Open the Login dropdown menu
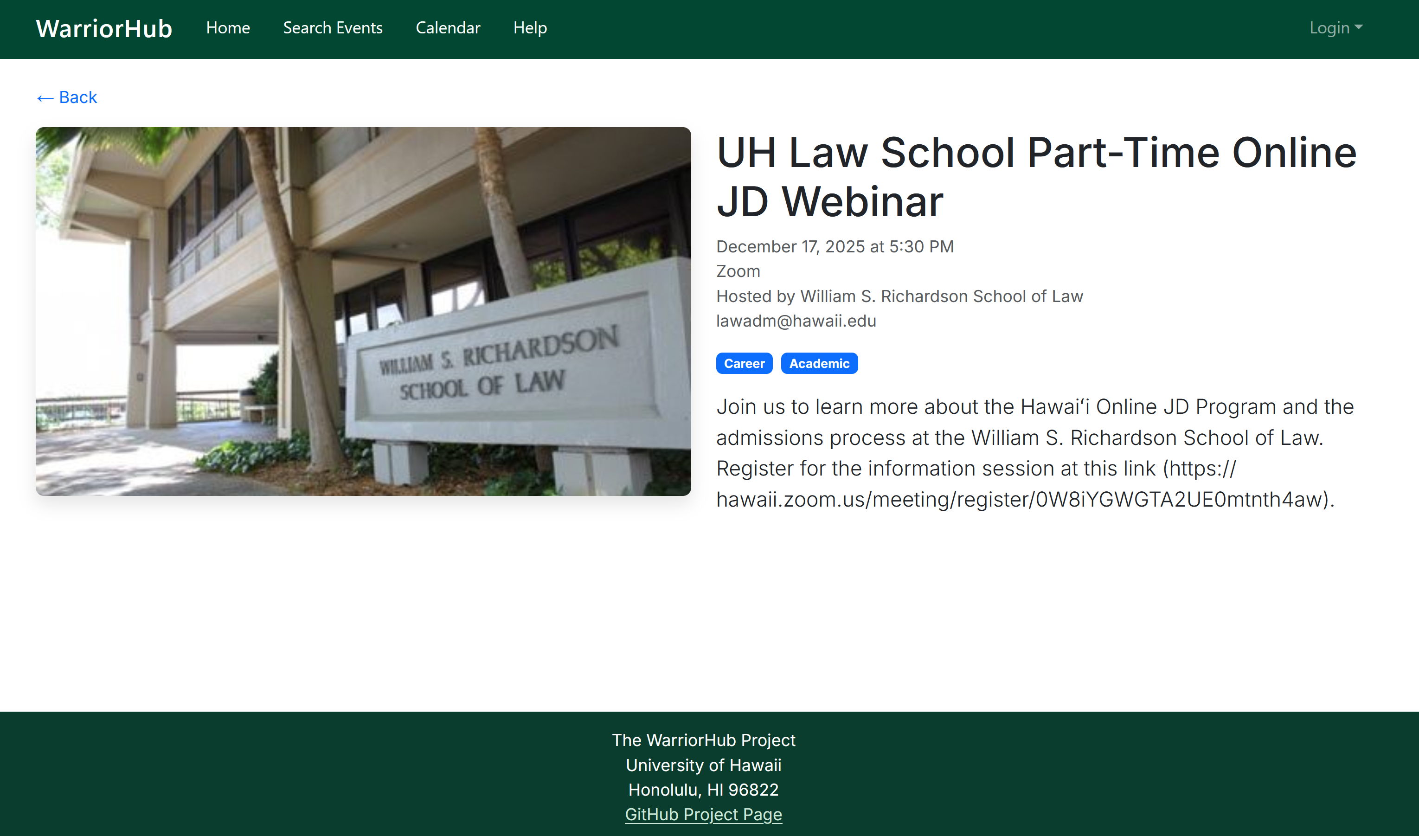 point(1336,28)
